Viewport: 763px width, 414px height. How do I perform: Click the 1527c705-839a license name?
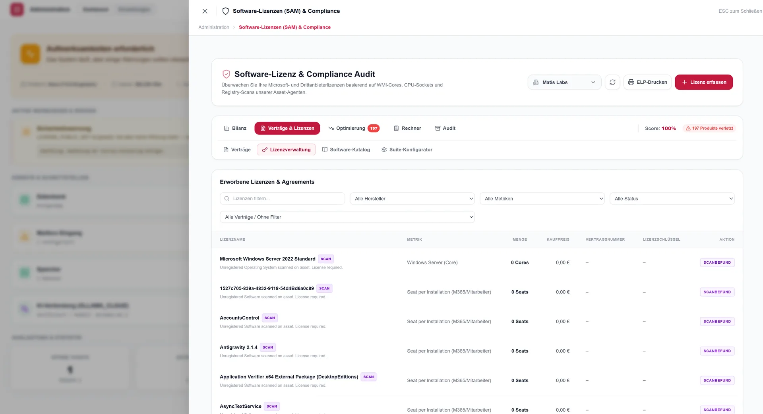pyautogui.click(x=267, y=288)
